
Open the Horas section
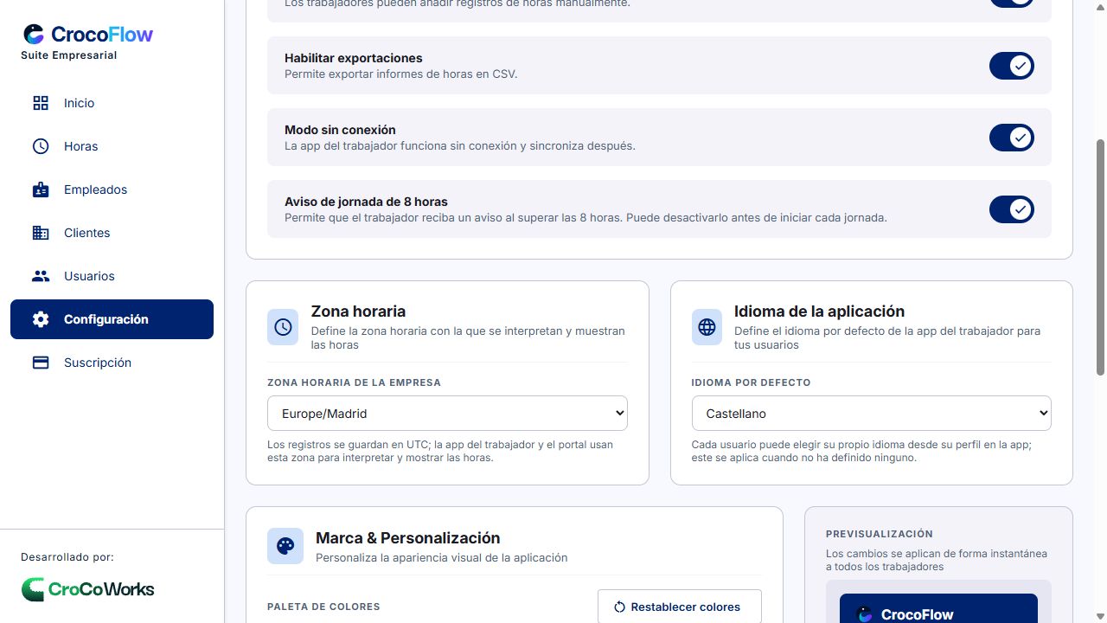point(112,146)
